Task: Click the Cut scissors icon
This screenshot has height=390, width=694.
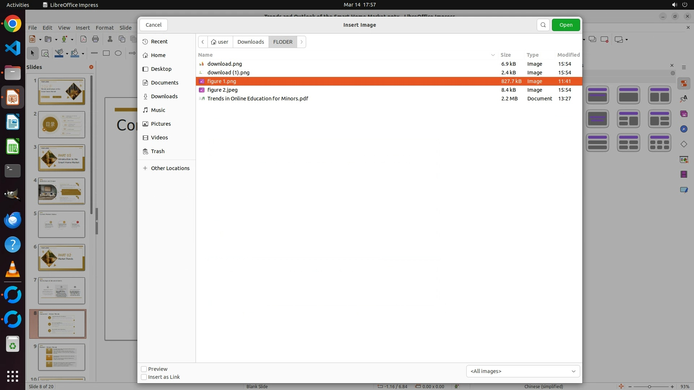Action: pyautogui.click(x=110, y=39)
